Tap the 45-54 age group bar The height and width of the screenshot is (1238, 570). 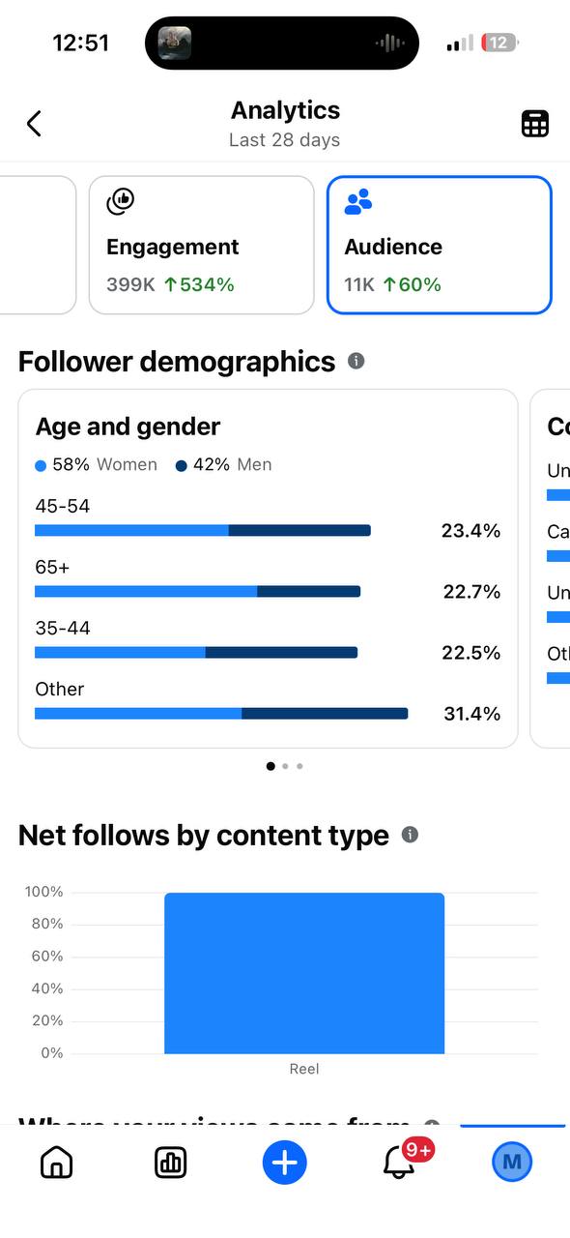[203, 530]
